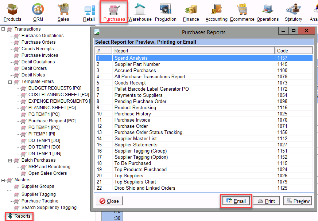Sort by the Code column header
Image resolution: width=318 pixels, height=221 pixels.
[x=293, y=51]
